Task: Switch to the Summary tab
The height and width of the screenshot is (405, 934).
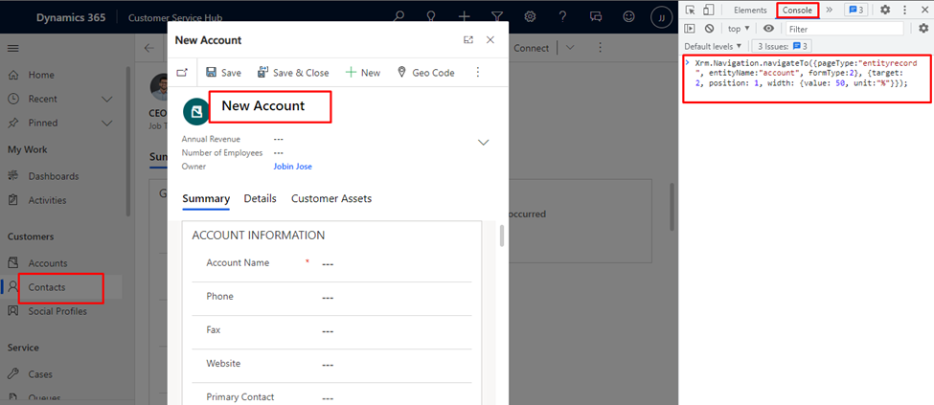Action: (x=206, y=198)
